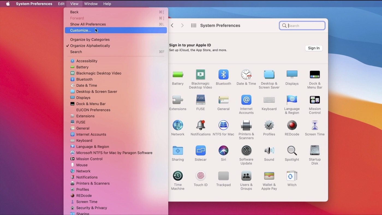Image resolution: width=382 pixels, height=215 pixels.
Task: Choose Microsoft NTFS for Mac by Paragon Software
Action: tap(116, 153)
